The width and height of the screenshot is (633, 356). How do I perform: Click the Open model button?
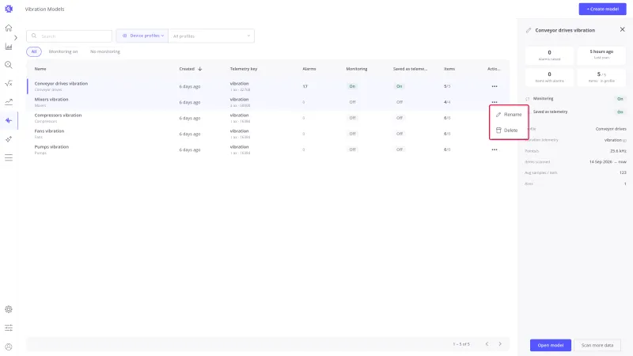pyautogui.click(x=551, y=345)
